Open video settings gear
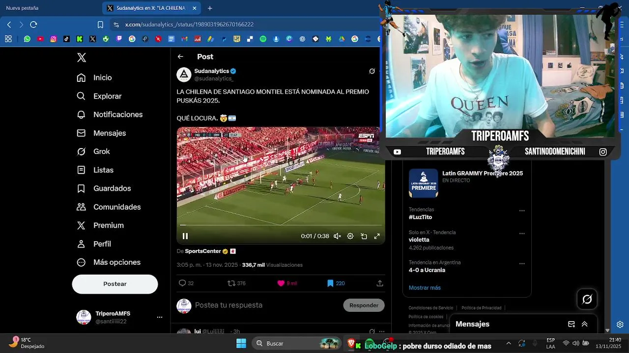 click(350, 236)
